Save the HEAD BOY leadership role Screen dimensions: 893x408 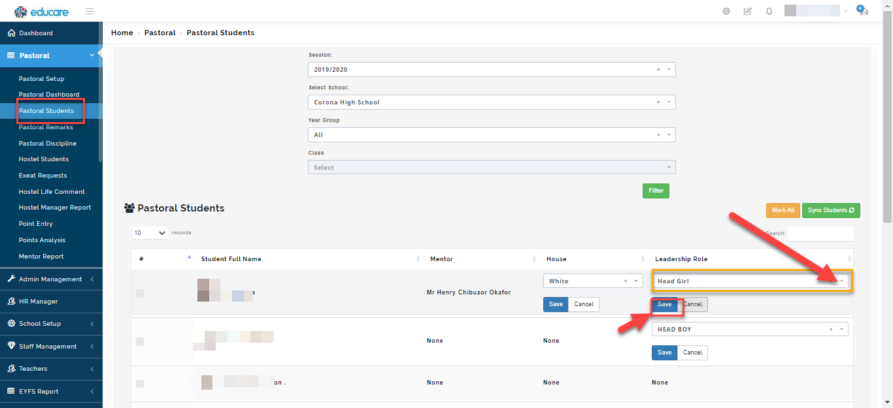tap(664, 353)
